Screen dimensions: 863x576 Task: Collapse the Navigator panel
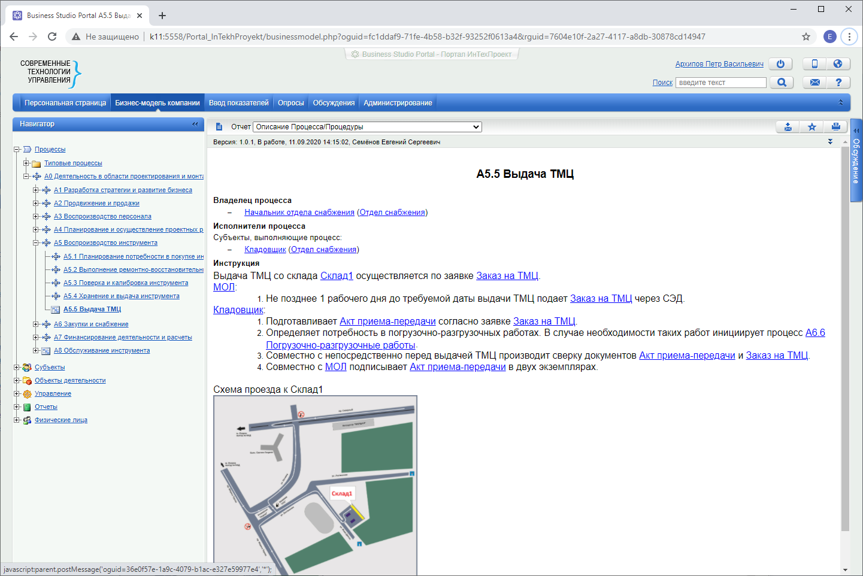pyautogui.click(x=195, y=124)
